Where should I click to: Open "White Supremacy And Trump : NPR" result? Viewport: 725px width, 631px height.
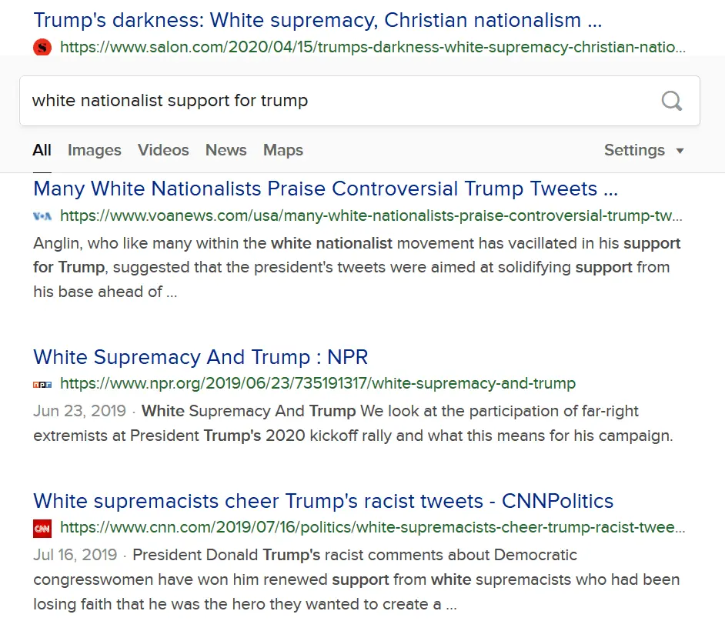(x=201, y=357)
